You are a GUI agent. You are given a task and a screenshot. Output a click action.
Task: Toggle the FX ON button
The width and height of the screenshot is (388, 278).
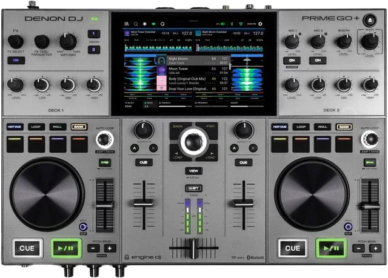click(16, 61)
